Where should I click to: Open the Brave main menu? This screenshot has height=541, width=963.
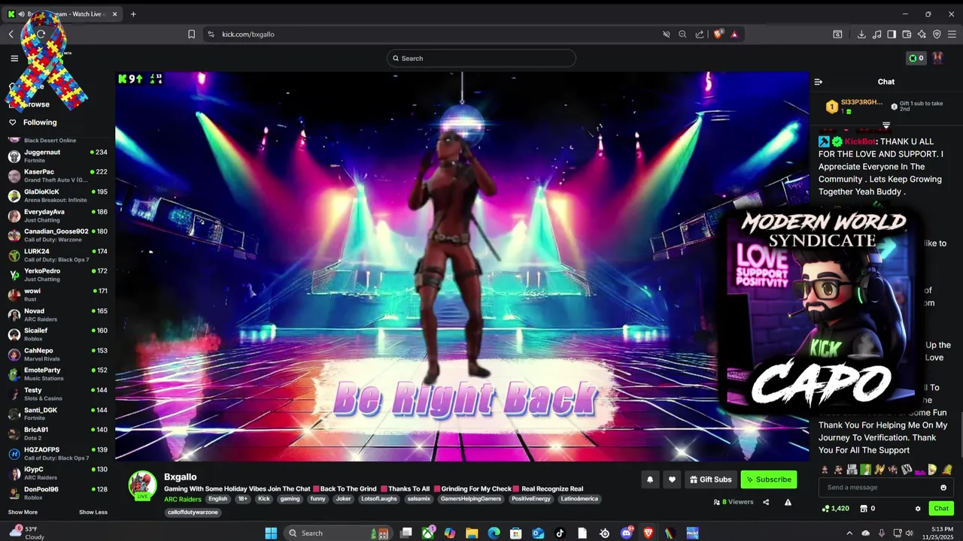point(952,34)
